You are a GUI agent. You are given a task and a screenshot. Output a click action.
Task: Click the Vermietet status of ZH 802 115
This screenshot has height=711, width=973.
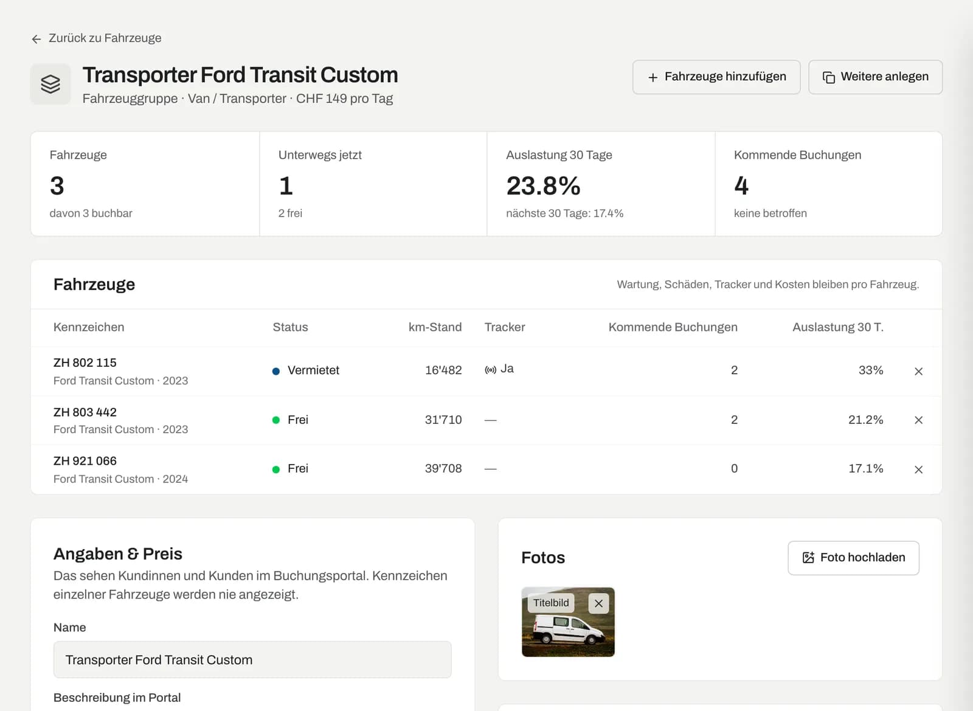306,370
